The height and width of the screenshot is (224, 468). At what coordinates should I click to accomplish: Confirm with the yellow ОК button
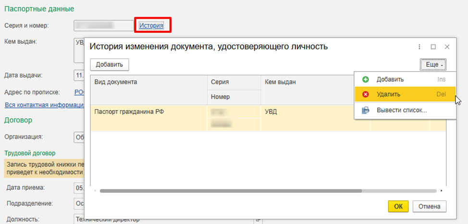tap(398, 206)
